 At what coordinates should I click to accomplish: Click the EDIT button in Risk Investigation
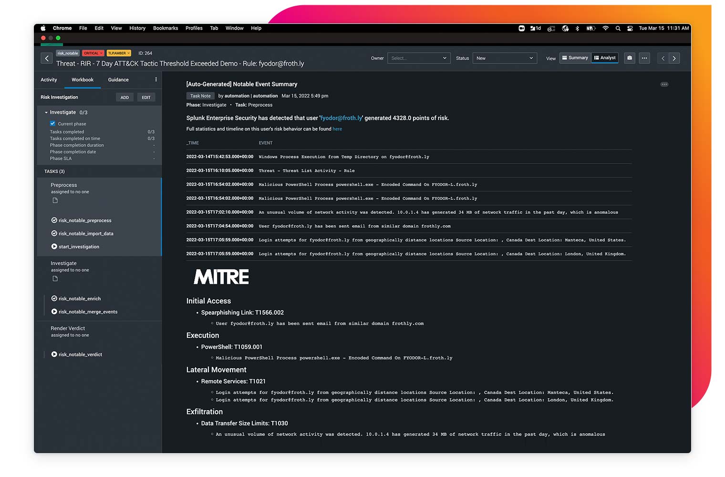pos(146,97)
